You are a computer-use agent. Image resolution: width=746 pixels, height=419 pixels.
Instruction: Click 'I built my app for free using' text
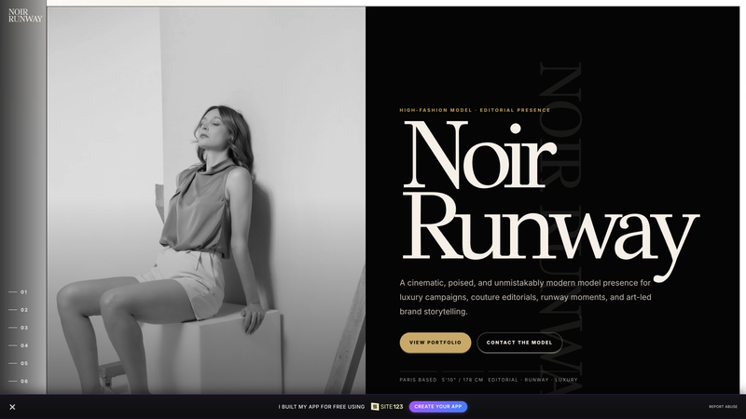tap(322, 407)
